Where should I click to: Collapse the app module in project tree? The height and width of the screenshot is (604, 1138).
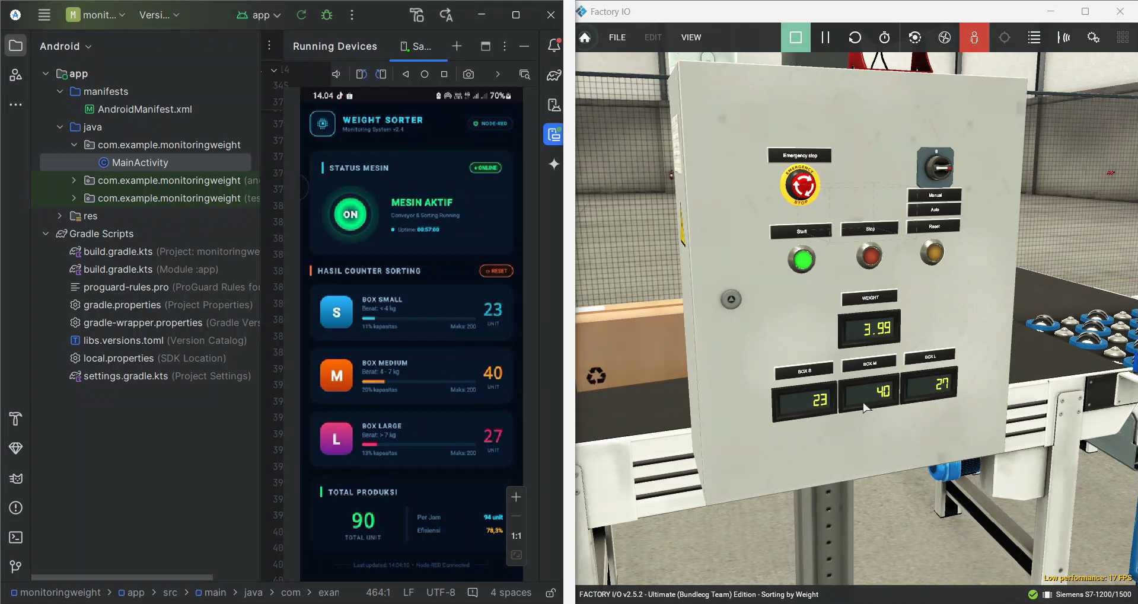(x=46, y=73)
